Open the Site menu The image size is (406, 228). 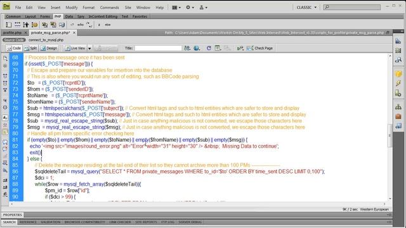click(x=128, y=8)
